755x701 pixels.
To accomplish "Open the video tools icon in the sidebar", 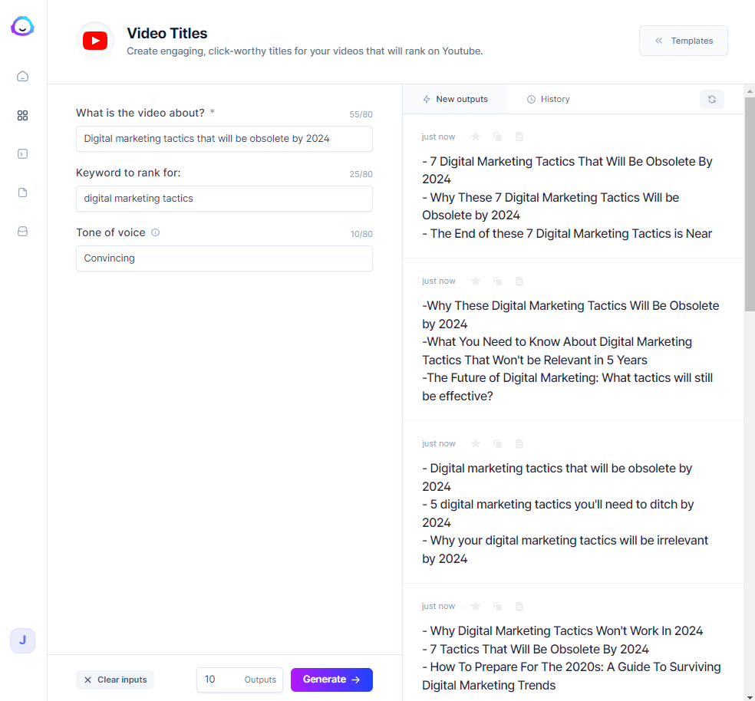I will point(22,153).
